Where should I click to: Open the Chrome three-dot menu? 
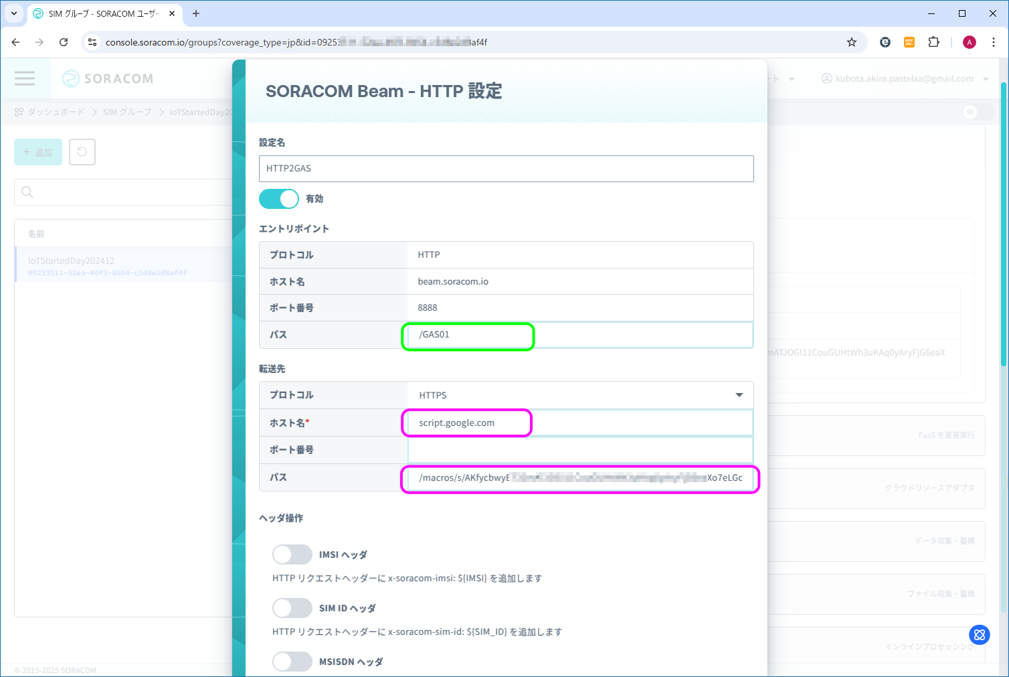995,42
